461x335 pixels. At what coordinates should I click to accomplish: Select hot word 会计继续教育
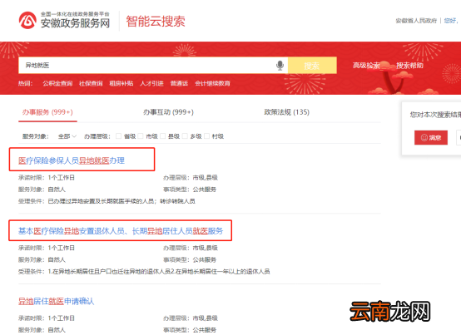212,83
